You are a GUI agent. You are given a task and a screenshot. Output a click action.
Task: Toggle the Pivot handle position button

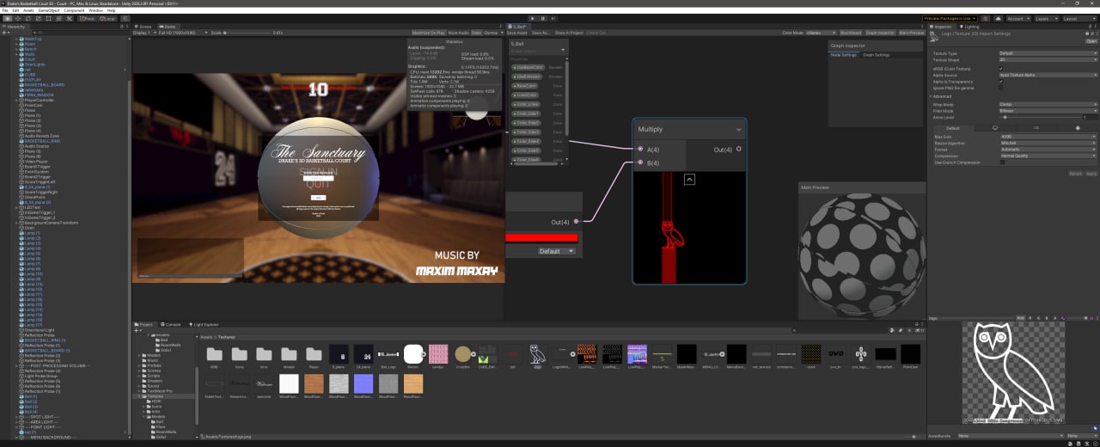point(88,18)
